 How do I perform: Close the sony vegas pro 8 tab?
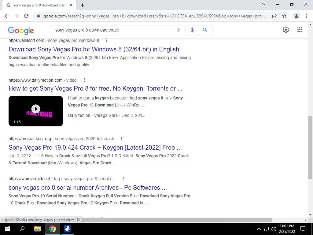click(x=71, y=5)
